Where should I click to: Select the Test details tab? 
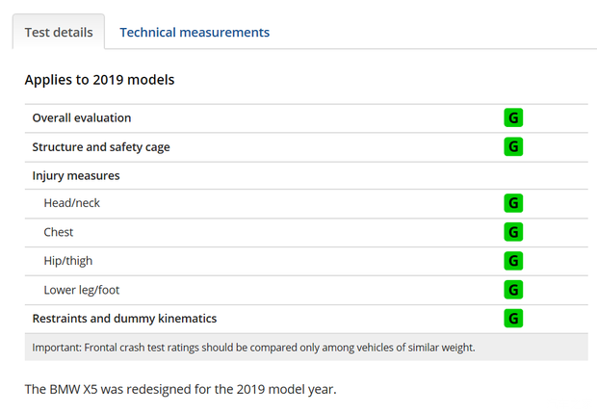tap(59, 32)
